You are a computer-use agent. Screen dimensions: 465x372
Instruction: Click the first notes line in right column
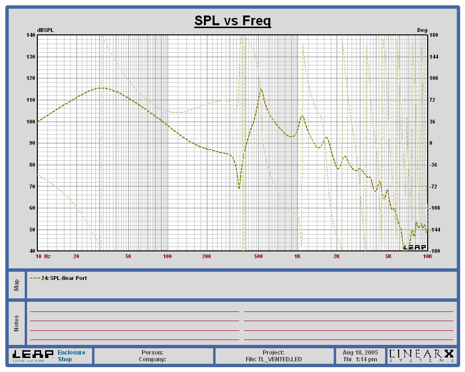tap(349, 312)
